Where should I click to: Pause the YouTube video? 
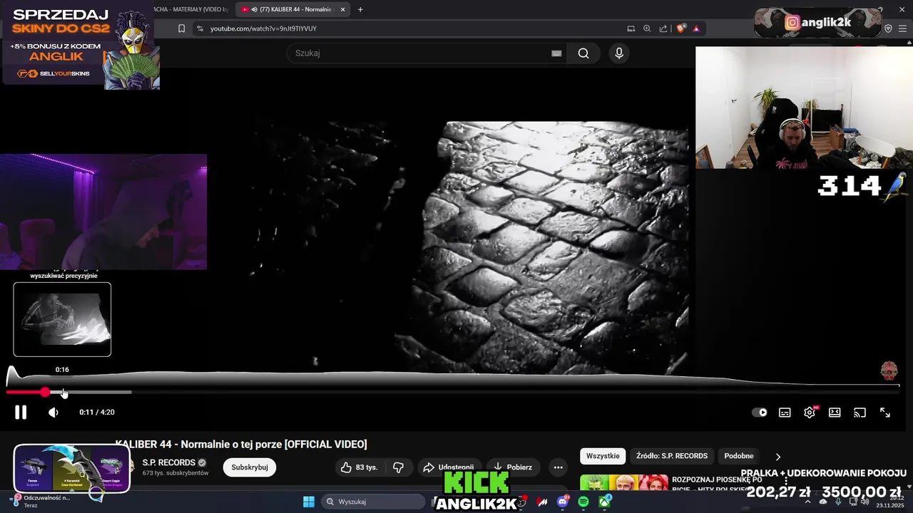[x=21, y=412]
